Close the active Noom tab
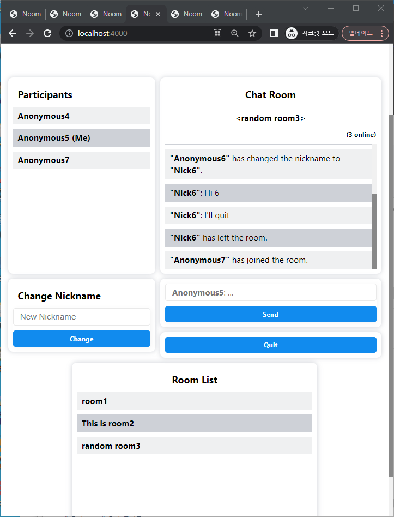The image size is (394, 517). tap(158, 14)
